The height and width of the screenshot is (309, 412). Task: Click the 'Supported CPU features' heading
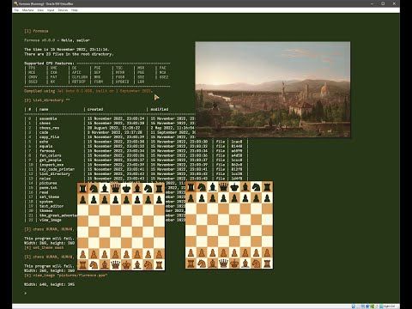point(49,64)
